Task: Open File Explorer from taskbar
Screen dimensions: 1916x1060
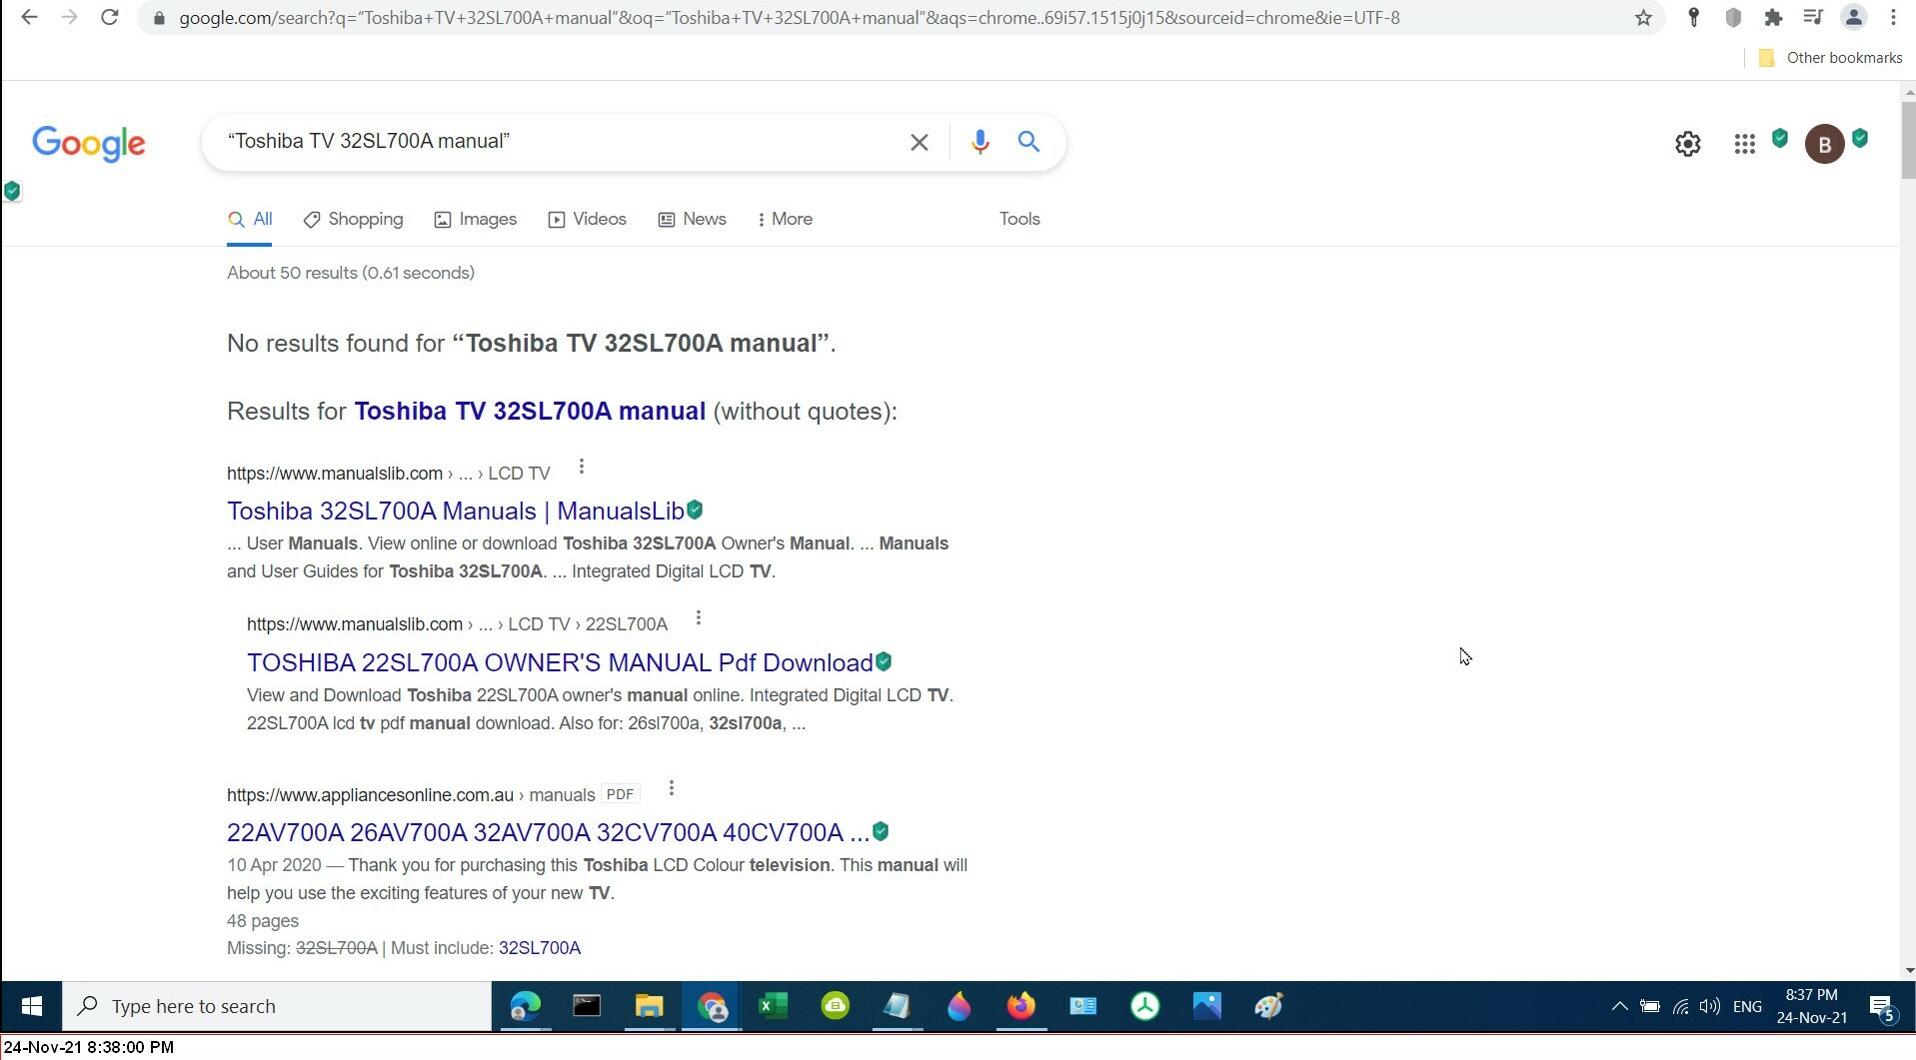Action: coord(649,1006)
